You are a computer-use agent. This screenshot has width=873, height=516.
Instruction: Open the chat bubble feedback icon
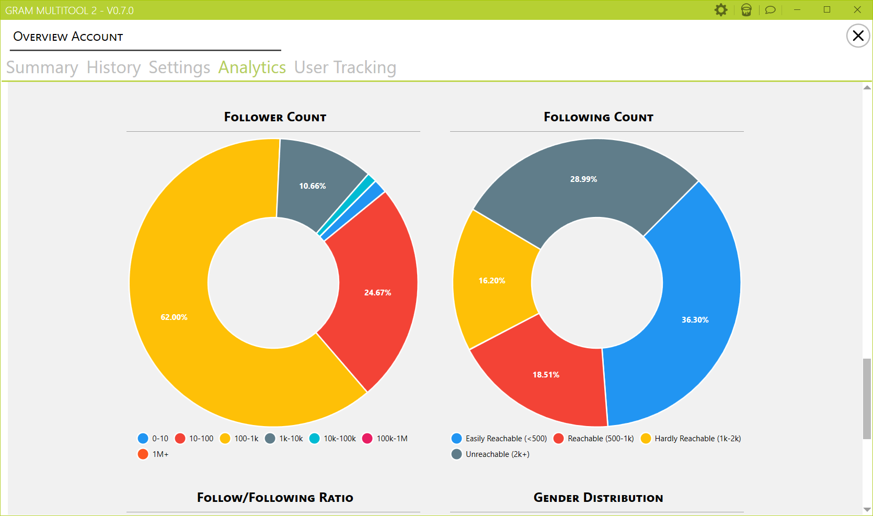(770, 10)
